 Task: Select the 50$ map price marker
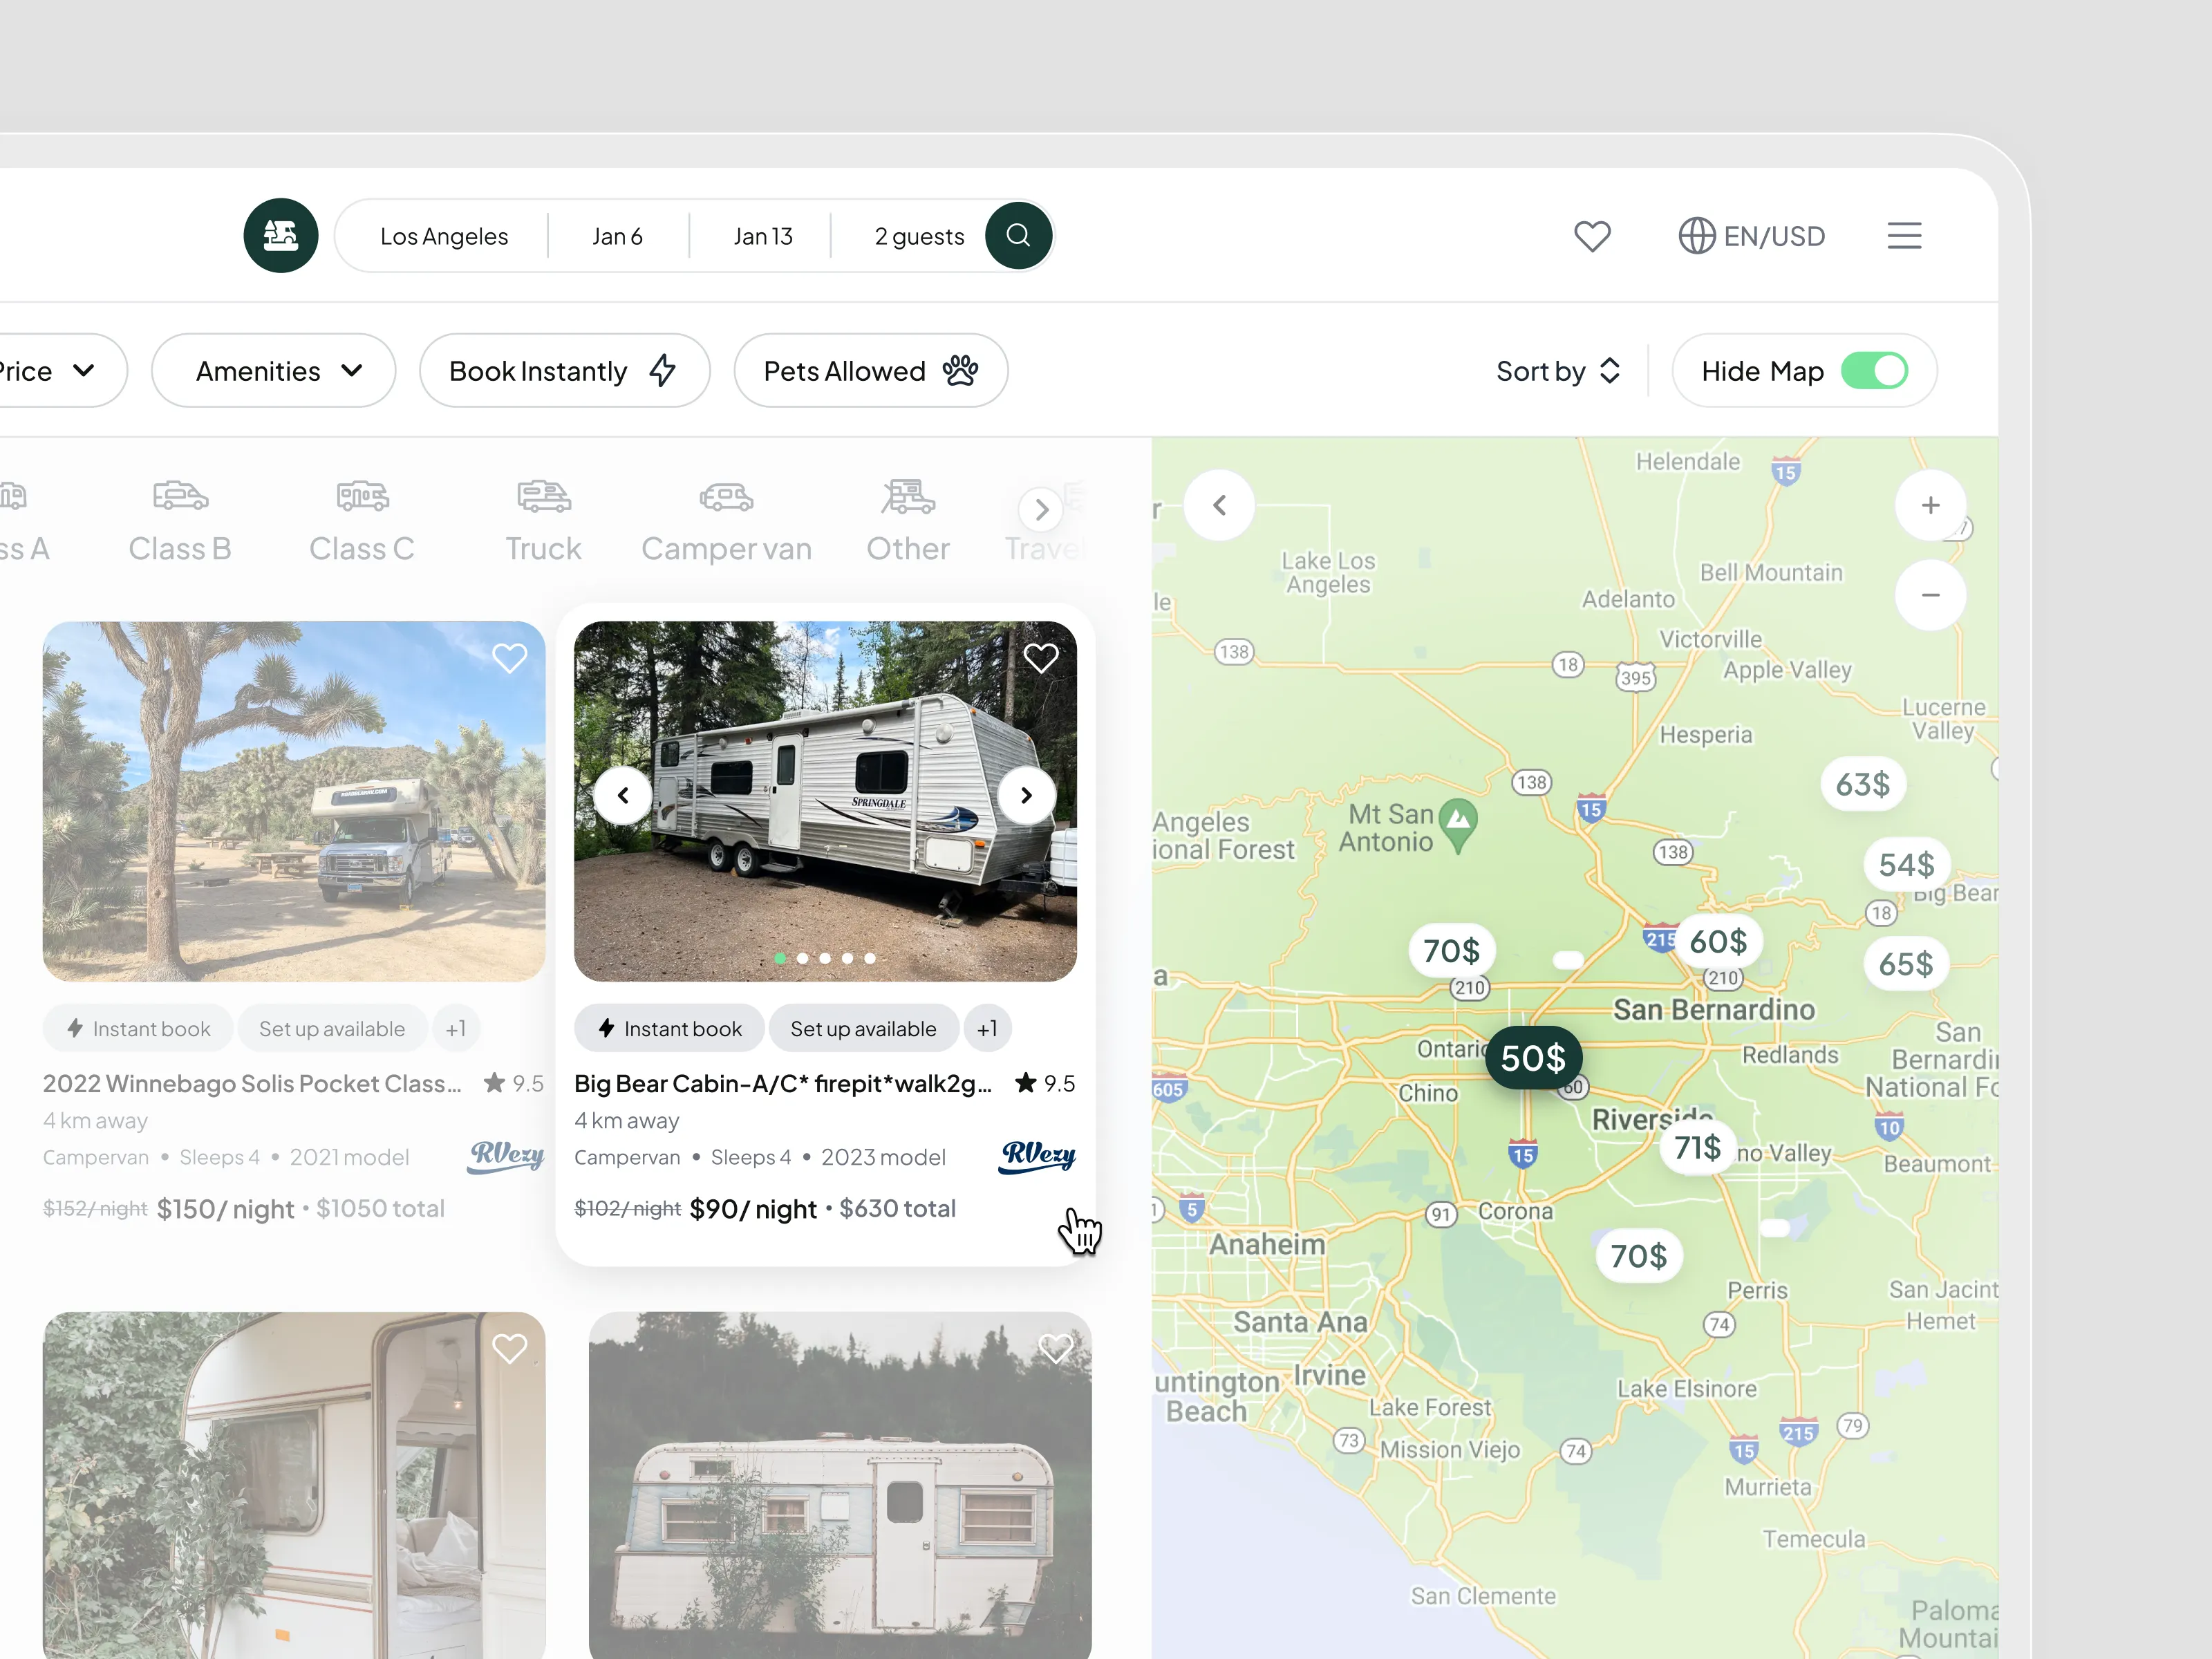(x=1533, y=1058)
